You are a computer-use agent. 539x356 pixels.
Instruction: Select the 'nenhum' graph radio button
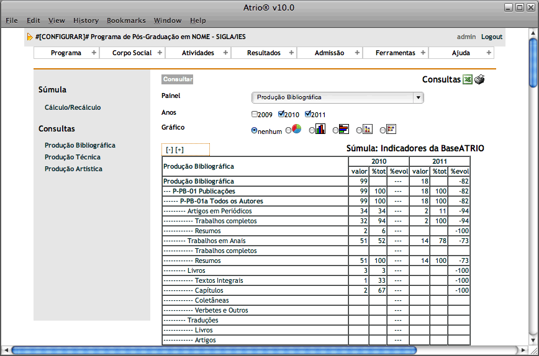tap(255, 130)
